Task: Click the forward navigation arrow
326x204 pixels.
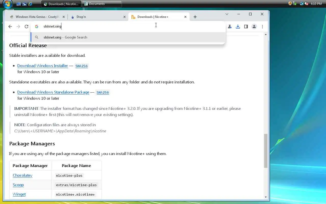Action: click(18, 27)
